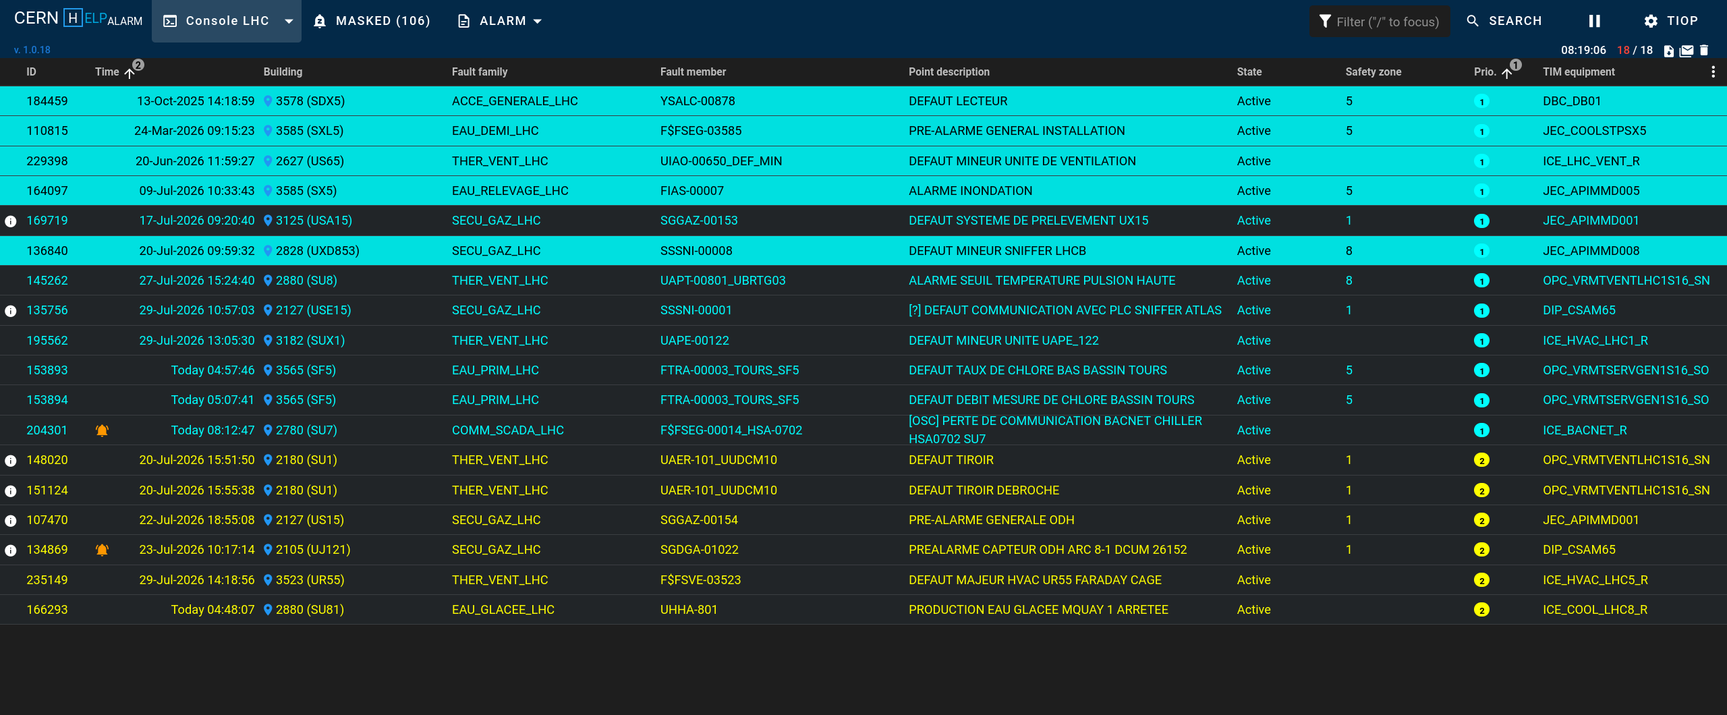Image resolution: width=1727 pixels, height=715 pixels.
Task: Toggle Time column sort arrow
Action: (130, 73)
